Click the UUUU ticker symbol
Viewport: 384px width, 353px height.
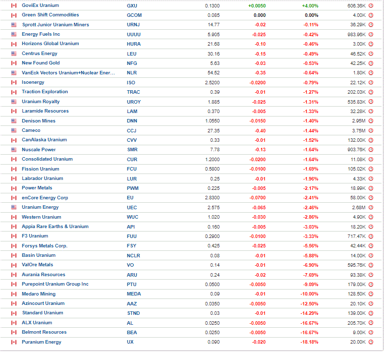pyautogui.click(x=134, y=35)
